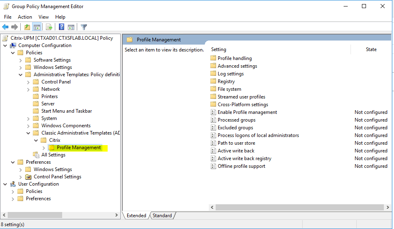Select Active write back registry setting
394x229 pixels.
[x=245, y=158]
